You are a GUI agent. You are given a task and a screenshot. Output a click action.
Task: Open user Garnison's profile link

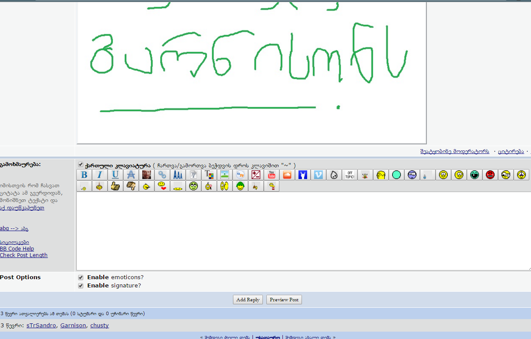tap(73, 326)
